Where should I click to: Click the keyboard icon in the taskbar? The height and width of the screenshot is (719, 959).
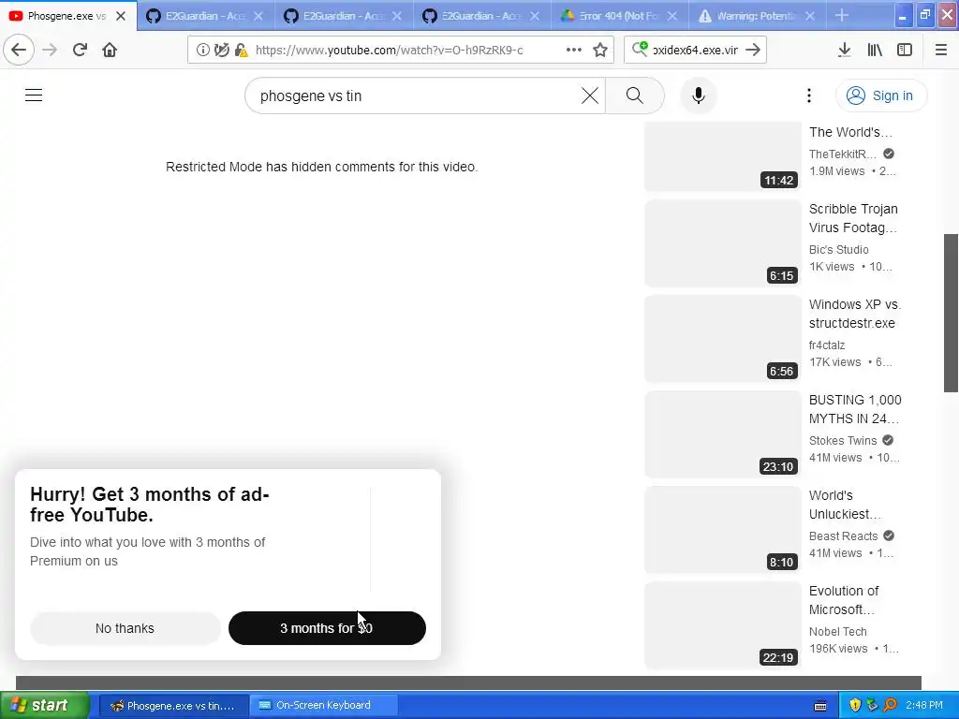coord(820,706)
